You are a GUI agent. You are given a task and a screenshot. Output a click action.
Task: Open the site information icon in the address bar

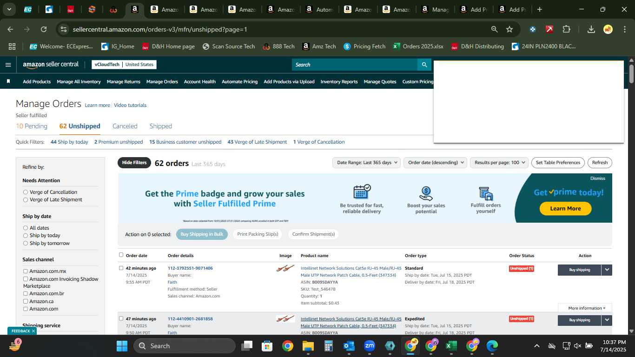click(x=64, y=29)
